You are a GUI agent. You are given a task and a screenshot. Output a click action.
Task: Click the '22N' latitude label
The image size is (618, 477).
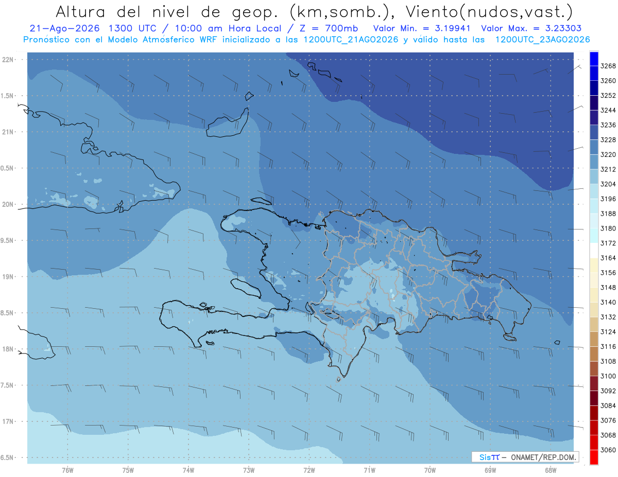[x=8, y=59]
